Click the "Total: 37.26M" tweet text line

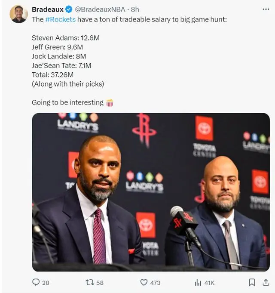click(x=52, y=75)
